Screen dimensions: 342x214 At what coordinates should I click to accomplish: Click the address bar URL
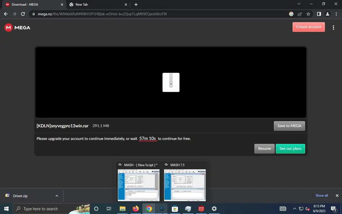(102, 14)
